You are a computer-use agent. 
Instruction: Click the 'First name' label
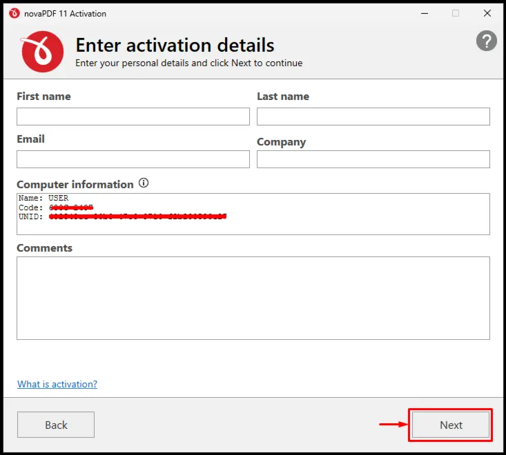pyautogui.click(x=44, y=97)
